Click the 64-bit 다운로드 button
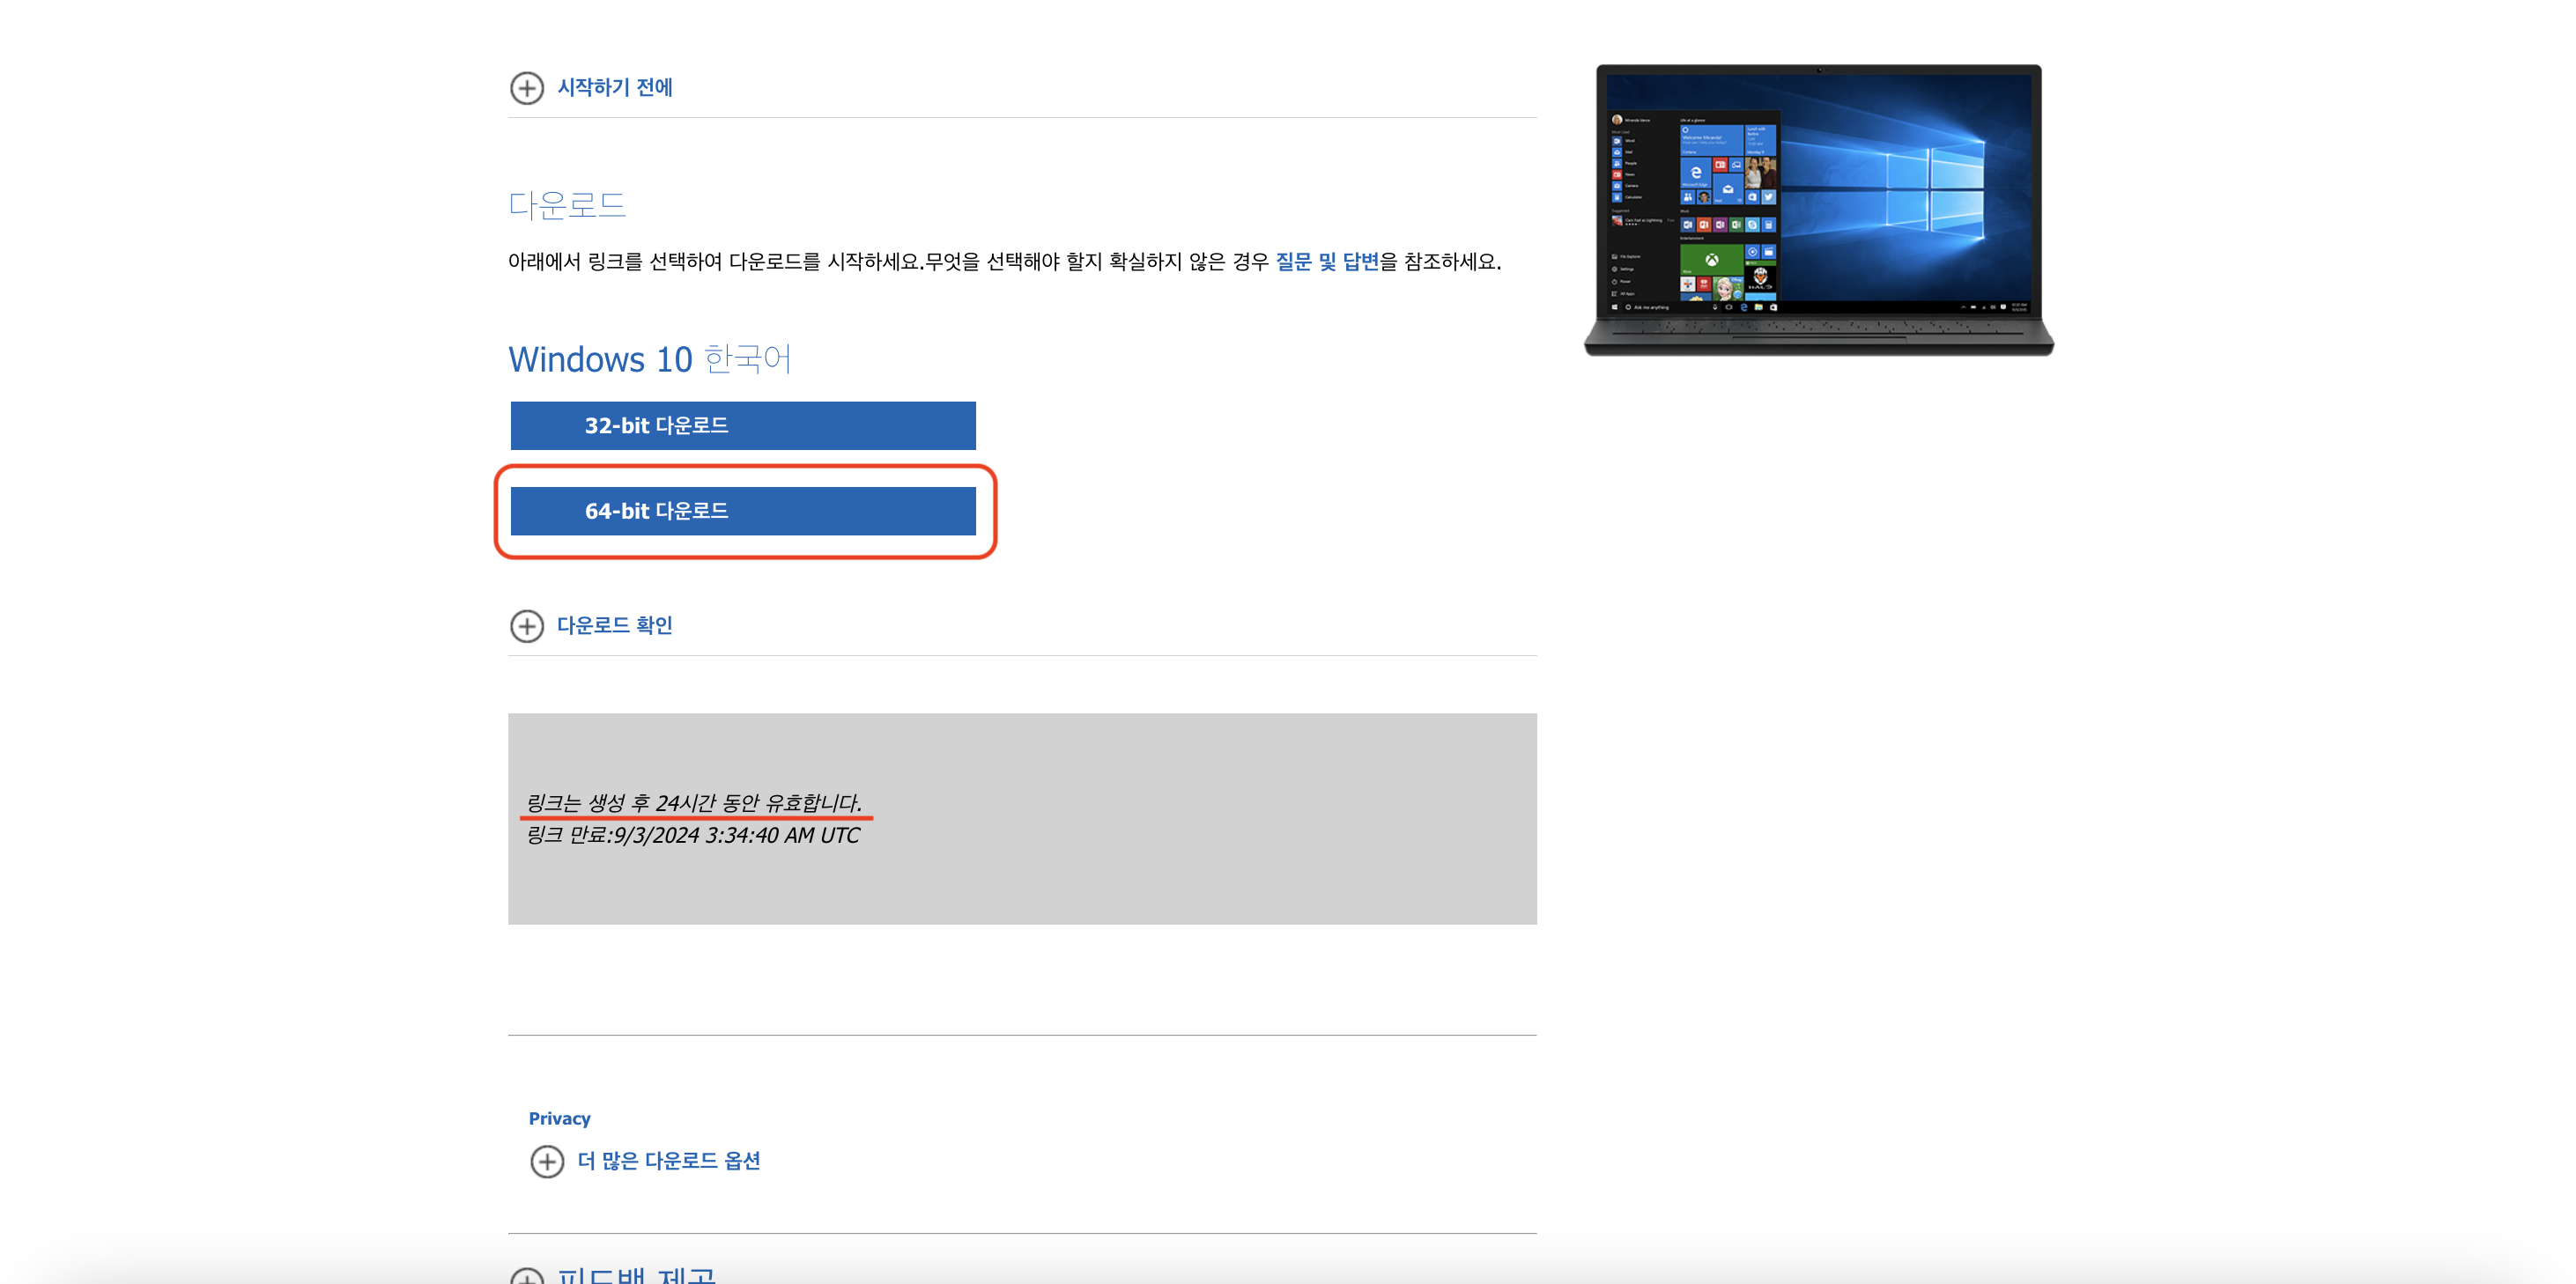Image resolution: width=2576 pixels, height=1284 pixels. click(x=743, y=511)
